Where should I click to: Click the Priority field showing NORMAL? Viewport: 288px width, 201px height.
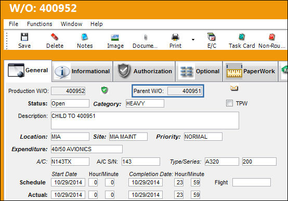click(203, 137)
